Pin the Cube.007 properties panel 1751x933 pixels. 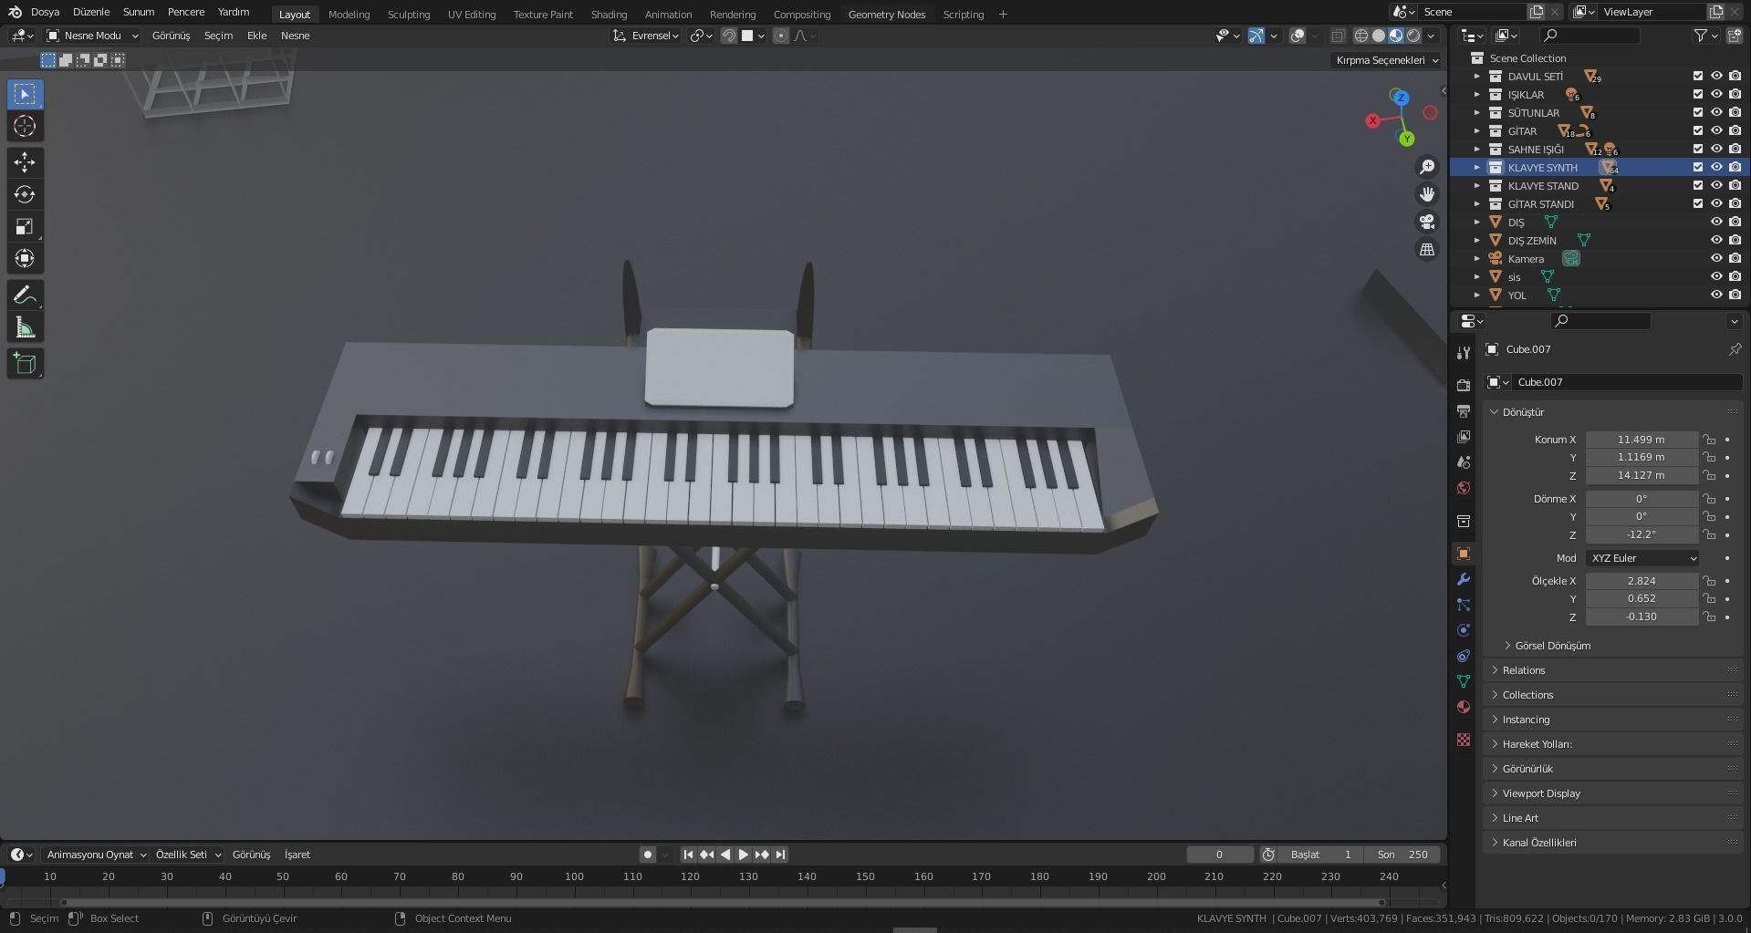point(1735,349)
